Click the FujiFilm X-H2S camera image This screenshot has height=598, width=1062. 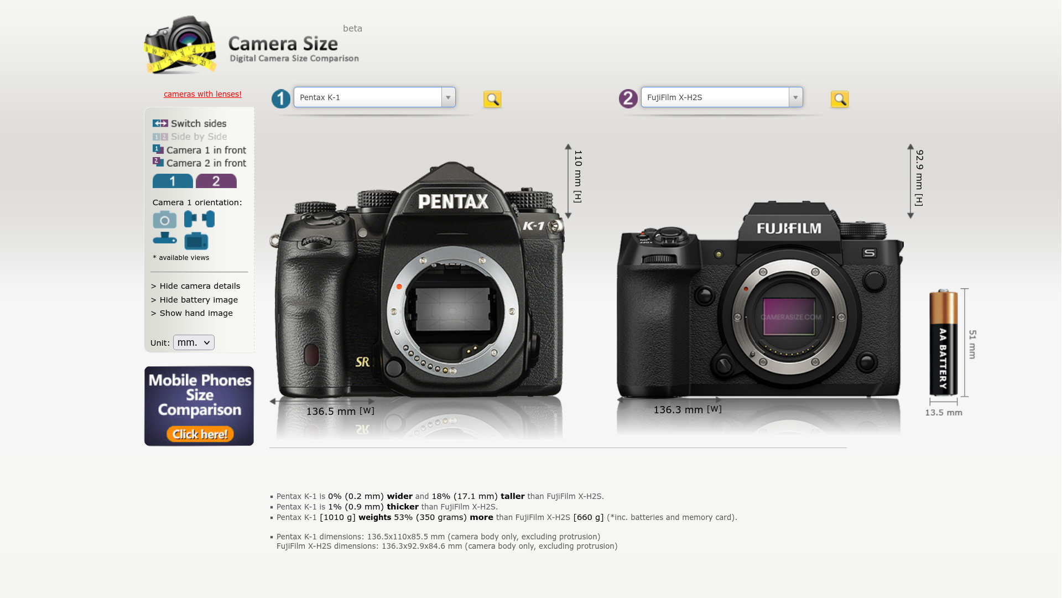coord(760,299)
